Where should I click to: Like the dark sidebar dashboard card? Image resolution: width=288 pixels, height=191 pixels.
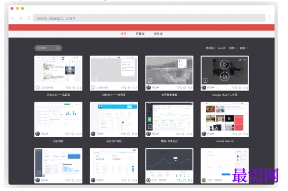pos(67,181)
